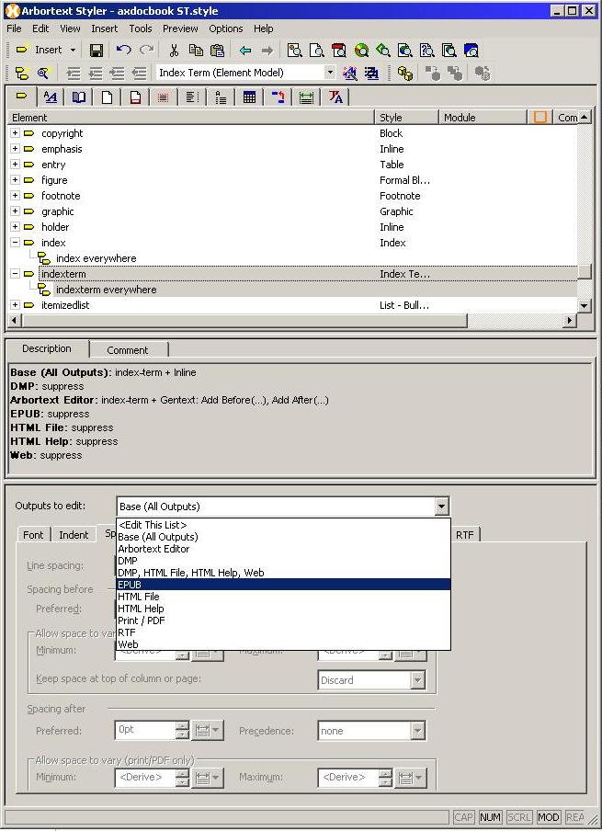Open the Preview menu

pos(180,28)
